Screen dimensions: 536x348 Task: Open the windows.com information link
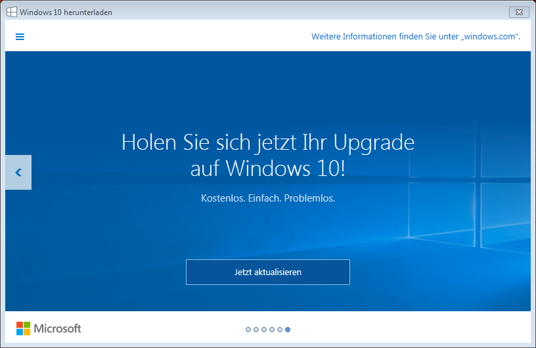point(416,37)
